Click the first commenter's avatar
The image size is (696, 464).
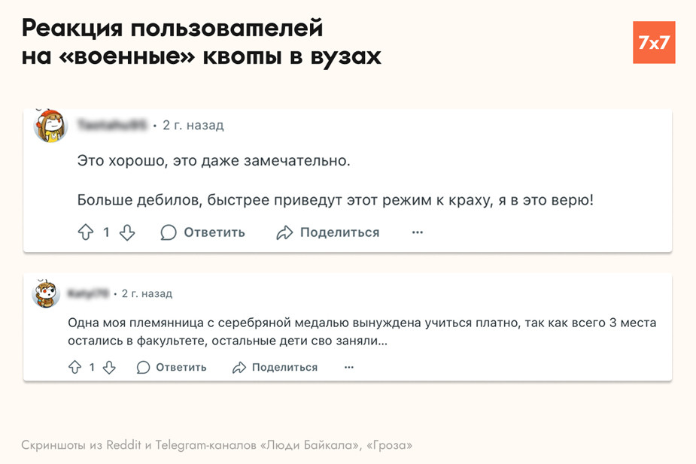pos(50,126)
